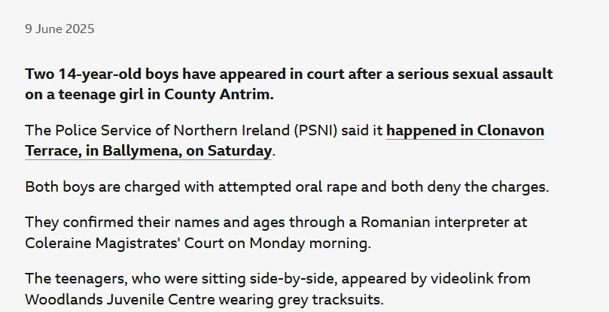Click the paragraph starting 'The teenagers, who were'
609x312 pixels.
coord(278,289)
